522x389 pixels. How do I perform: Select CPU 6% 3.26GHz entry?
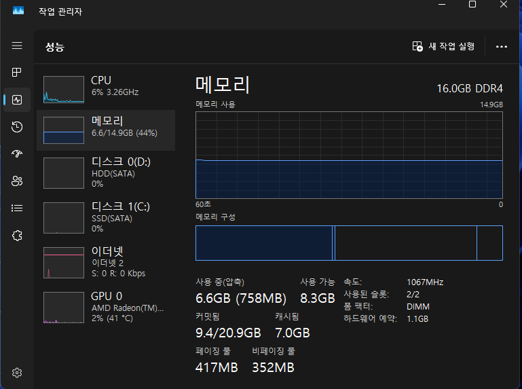coord(106,90)
